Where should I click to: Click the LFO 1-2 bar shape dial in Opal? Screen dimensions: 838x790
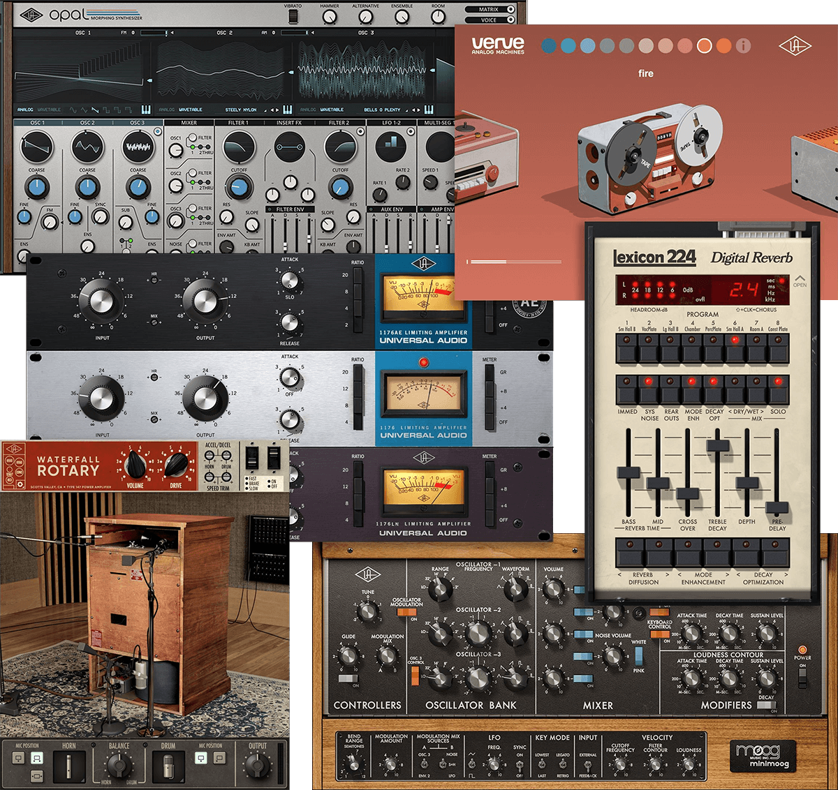pos(390,147)
